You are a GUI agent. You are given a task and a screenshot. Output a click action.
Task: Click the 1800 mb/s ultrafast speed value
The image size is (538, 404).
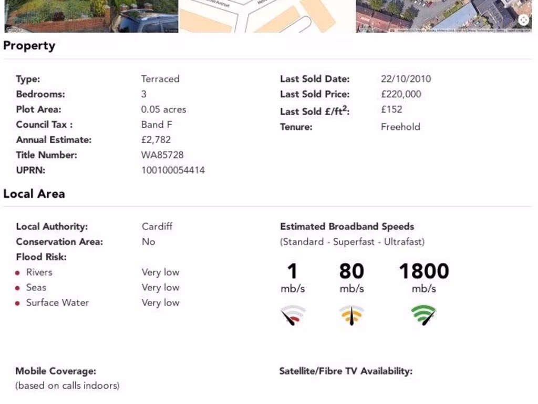[x=424, y=271]
